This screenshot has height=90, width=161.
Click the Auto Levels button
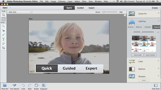(138, 55)
